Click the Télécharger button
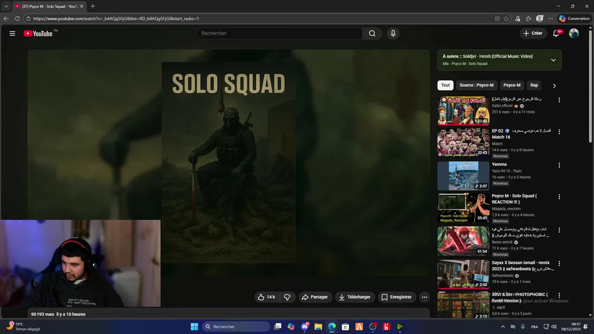 [x=355, y=297]
